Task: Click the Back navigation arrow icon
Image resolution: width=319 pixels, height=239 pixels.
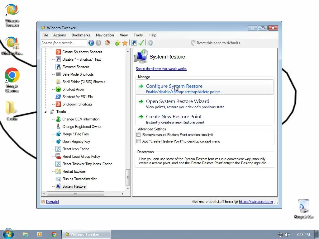Action: (91, 43)
